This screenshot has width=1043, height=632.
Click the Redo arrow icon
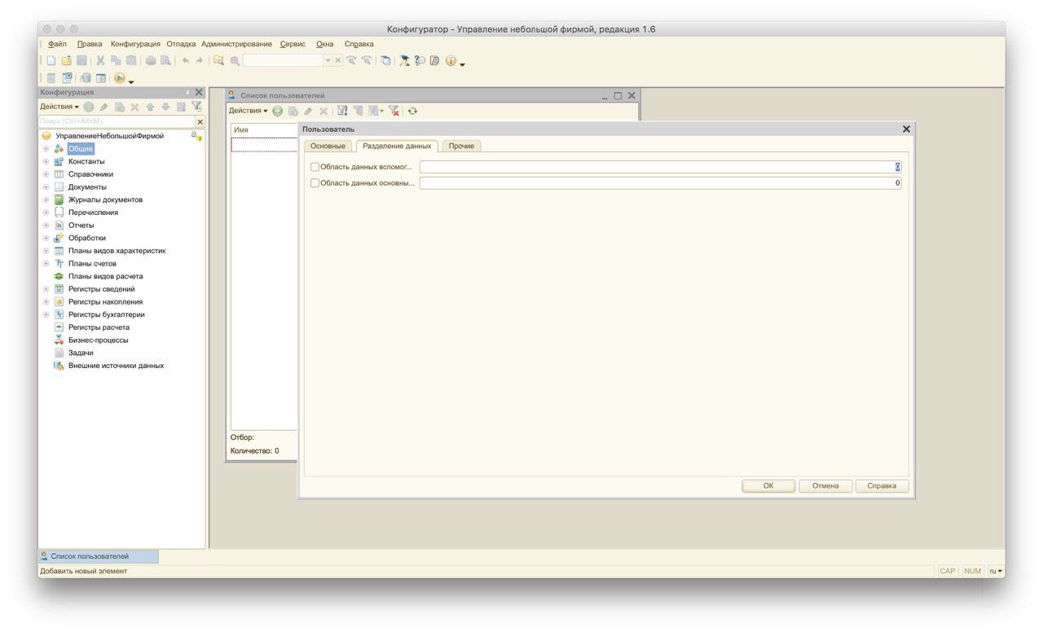pos(200,61)
